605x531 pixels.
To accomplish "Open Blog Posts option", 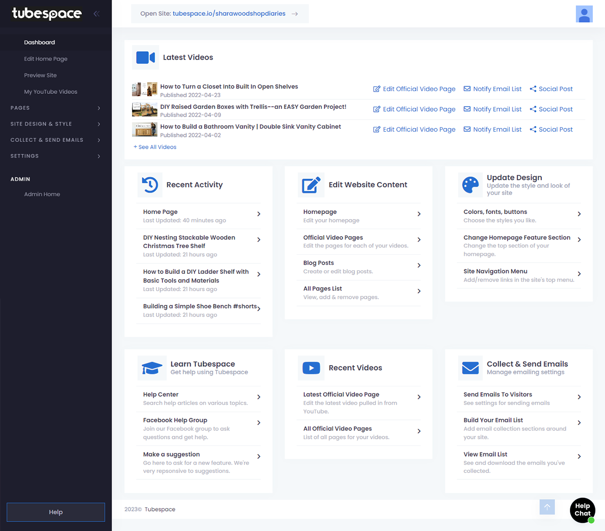I will pos(359,268).
